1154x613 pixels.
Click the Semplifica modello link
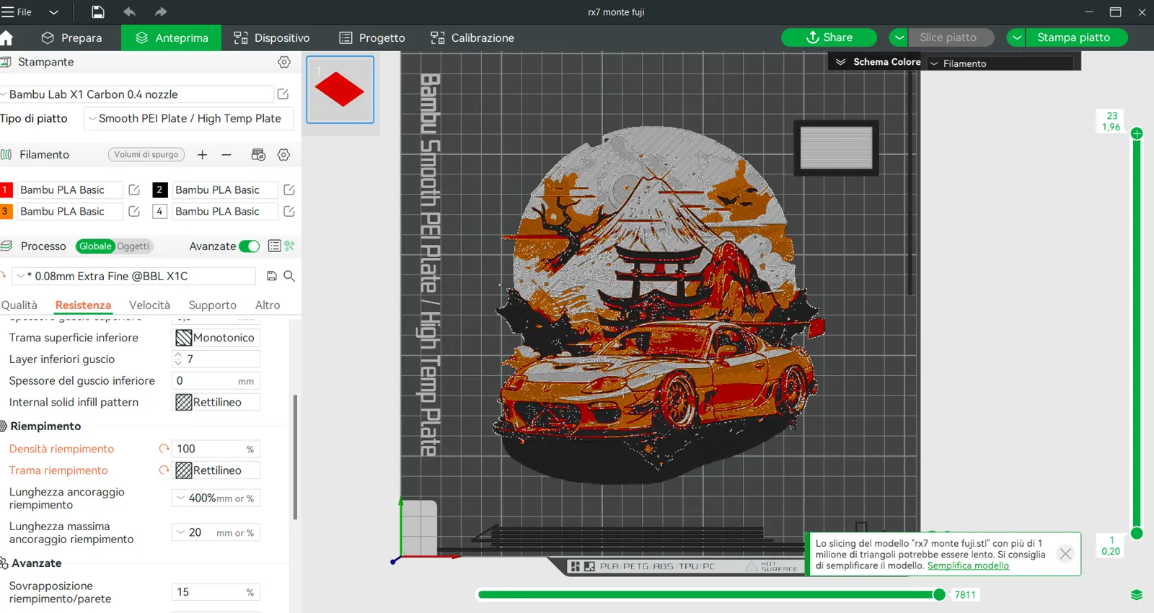[968, 566]
